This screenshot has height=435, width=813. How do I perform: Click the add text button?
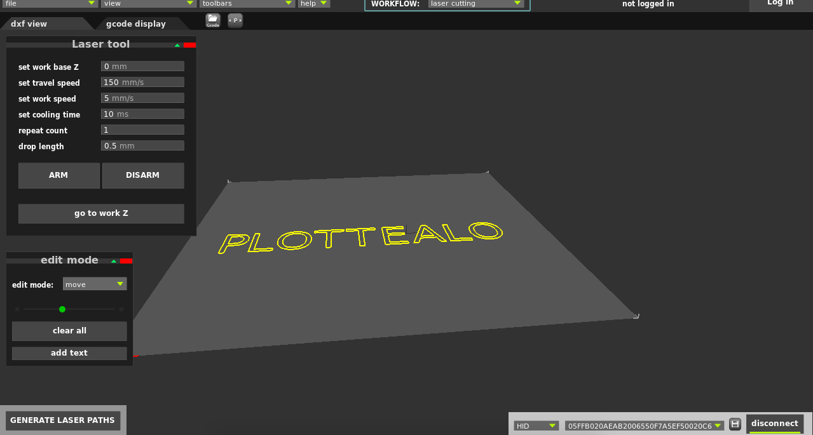(69, 353)
